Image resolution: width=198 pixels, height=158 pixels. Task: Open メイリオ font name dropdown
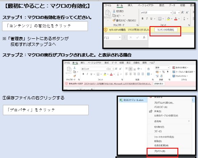(x=171, y=13)
